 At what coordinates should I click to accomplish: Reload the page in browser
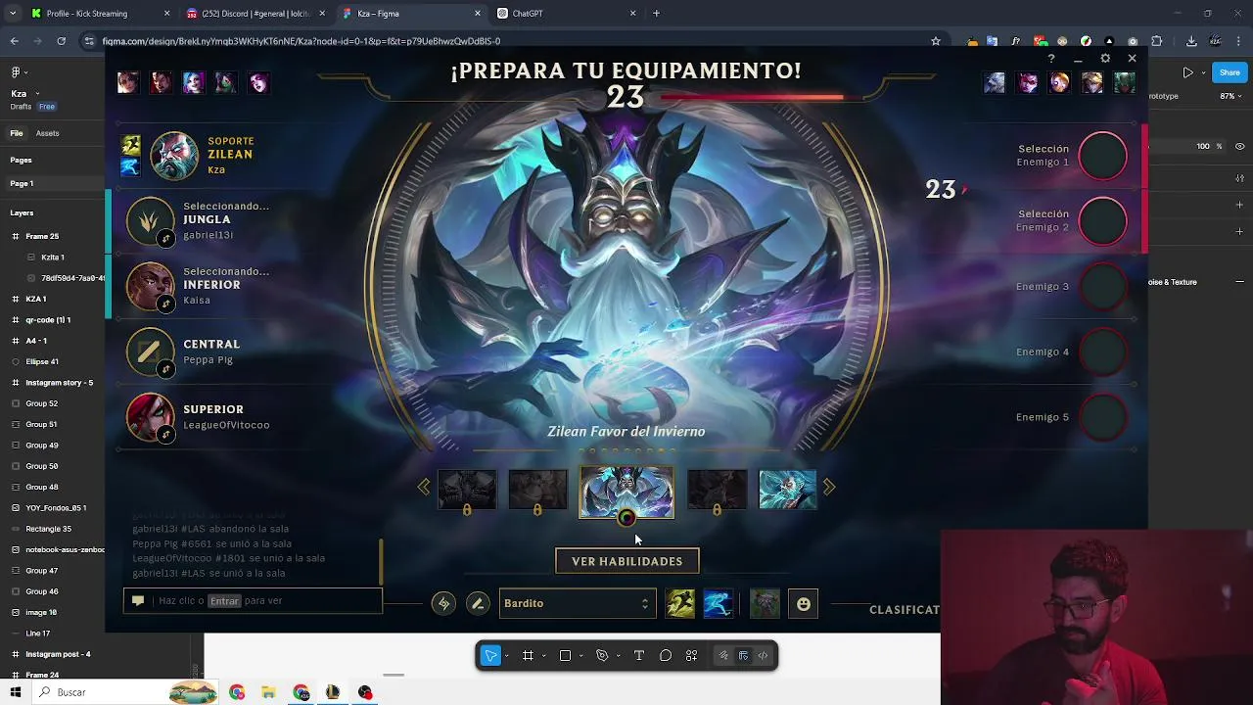point(61,41)
